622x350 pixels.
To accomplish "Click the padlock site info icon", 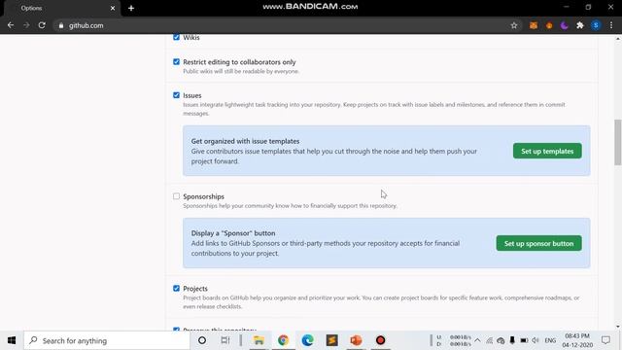I will pyautogui.click(x=60, y=25).
